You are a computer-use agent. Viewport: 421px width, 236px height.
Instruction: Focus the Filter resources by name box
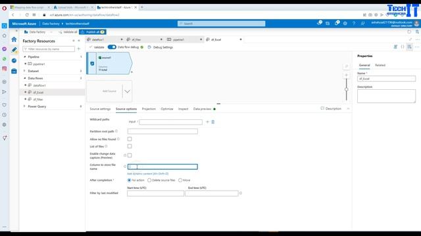pyautogui.click(x=49, y=49)
